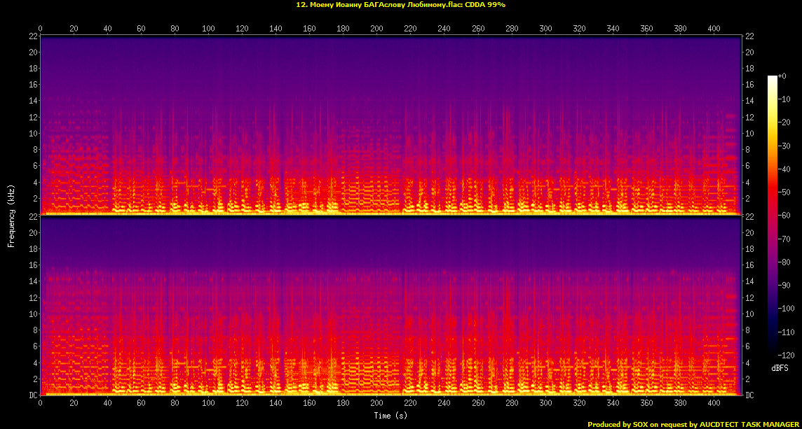Click the "Frequency (kHz)" vertical axis label
This screenshot has width=802, height=429.
coord(11,216)
